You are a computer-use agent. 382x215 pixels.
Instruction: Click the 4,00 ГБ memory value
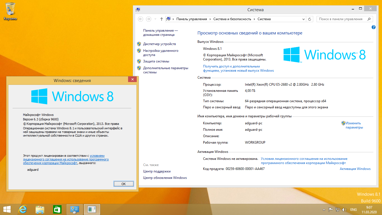pyautogui.click(x=250, y=91)
